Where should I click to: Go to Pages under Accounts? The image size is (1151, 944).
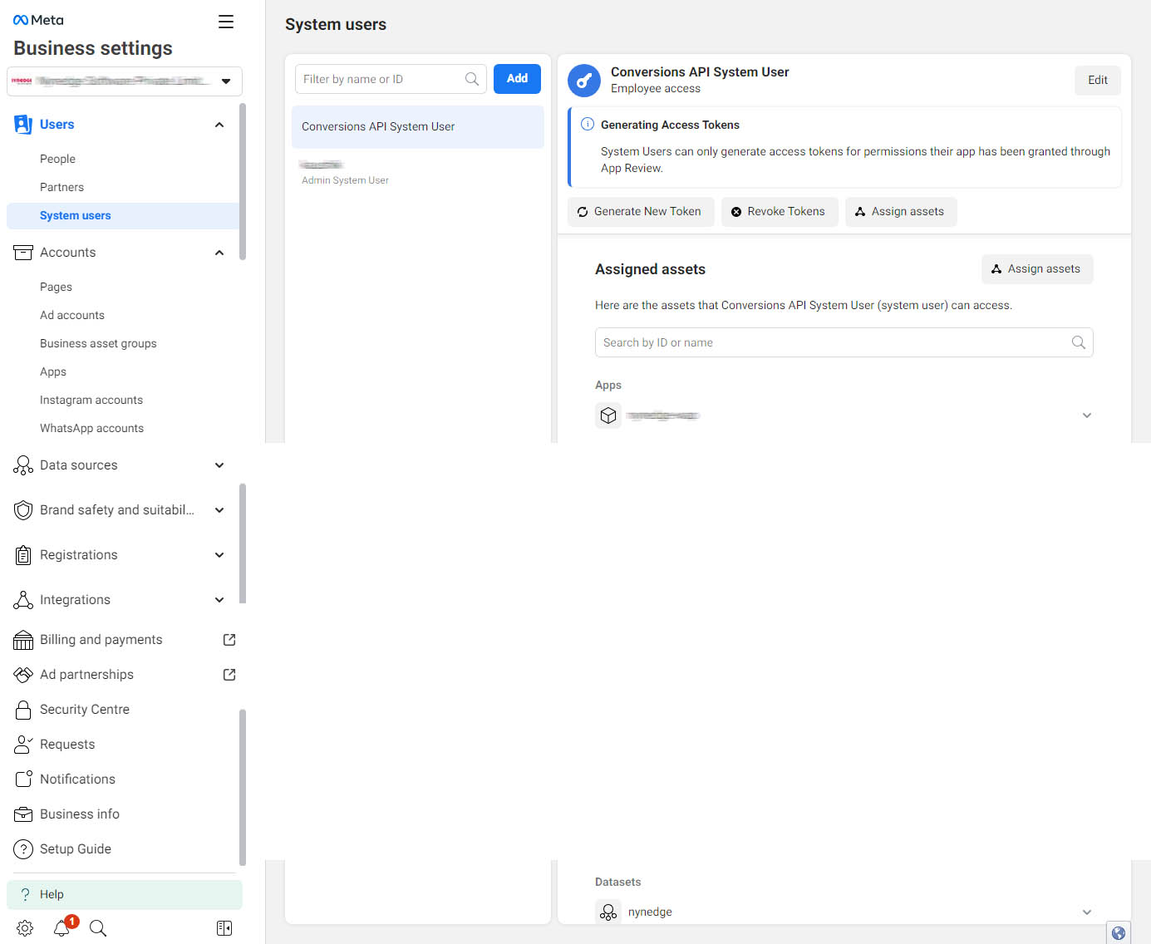pyautogui.click(x=56, y=287)
